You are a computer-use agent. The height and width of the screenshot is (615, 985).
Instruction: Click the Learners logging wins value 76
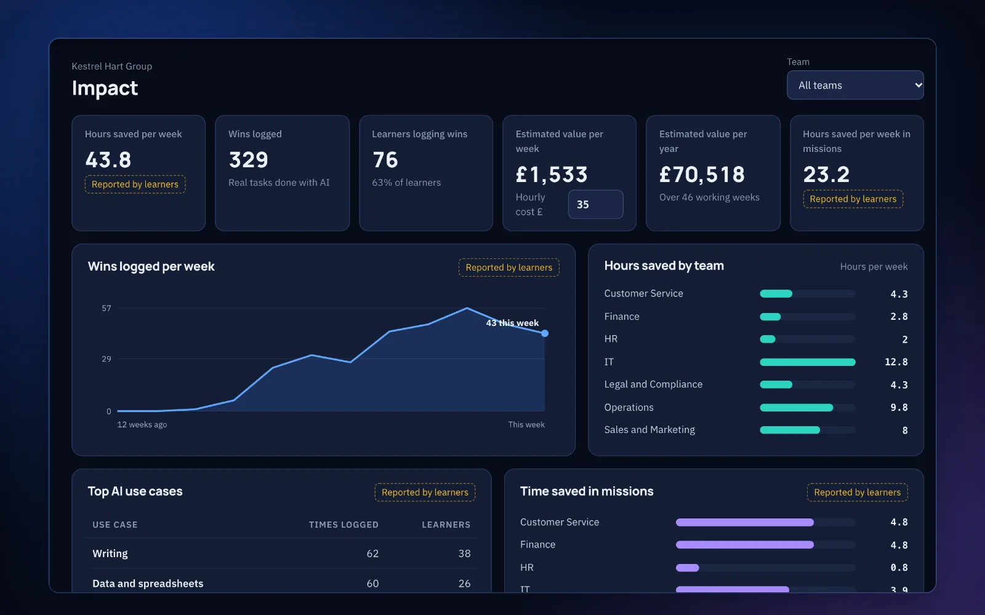(x=385, y=160)
